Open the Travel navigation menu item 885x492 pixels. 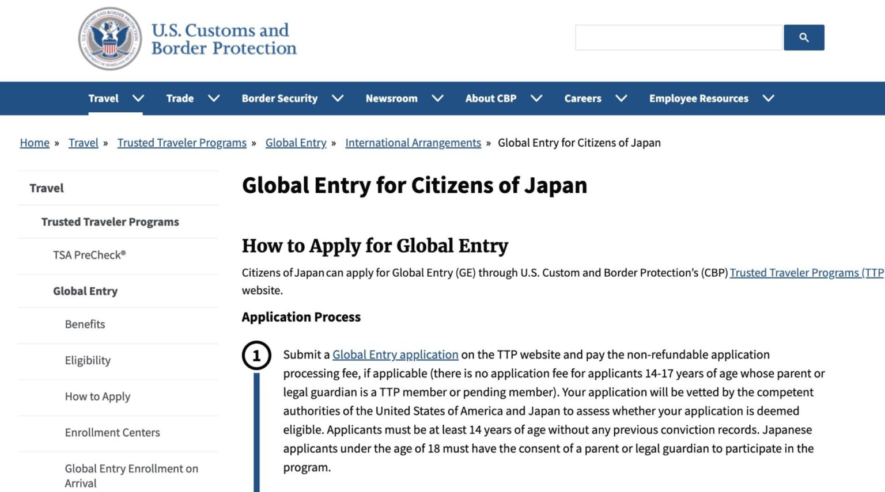pyautogui.click(x=103, y=98)
